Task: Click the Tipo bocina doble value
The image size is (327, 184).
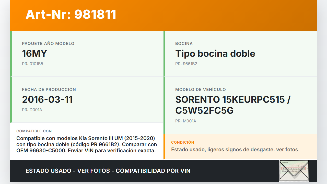Action: click(x=215, y=53)
